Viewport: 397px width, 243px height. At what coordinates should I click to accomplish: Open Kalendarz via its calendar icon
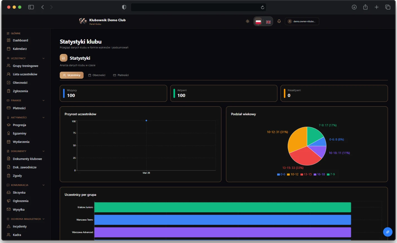(8, 49)
